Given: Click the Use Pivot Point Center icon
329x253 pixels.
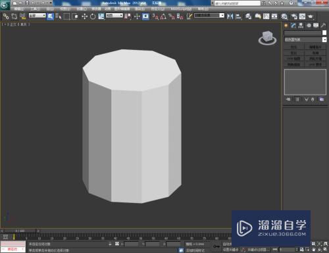Looking at the screenshot, I should coord(128,16).
